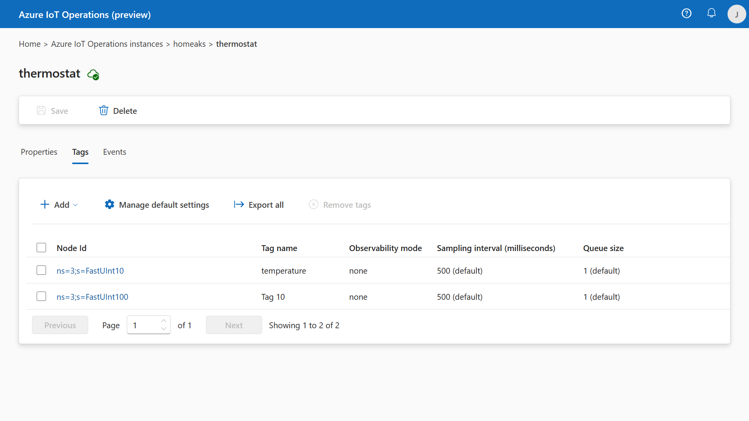Open the help question mark icon
Viewport: 749px width, 421px height.
point(687,14)
